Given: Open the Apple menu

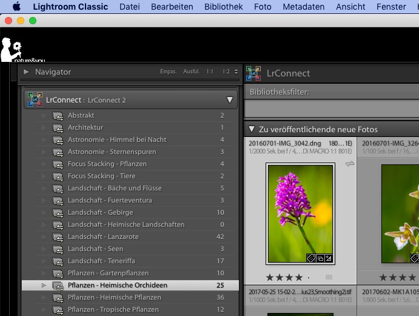Looking at the screenshot, I should click(16, 7).
